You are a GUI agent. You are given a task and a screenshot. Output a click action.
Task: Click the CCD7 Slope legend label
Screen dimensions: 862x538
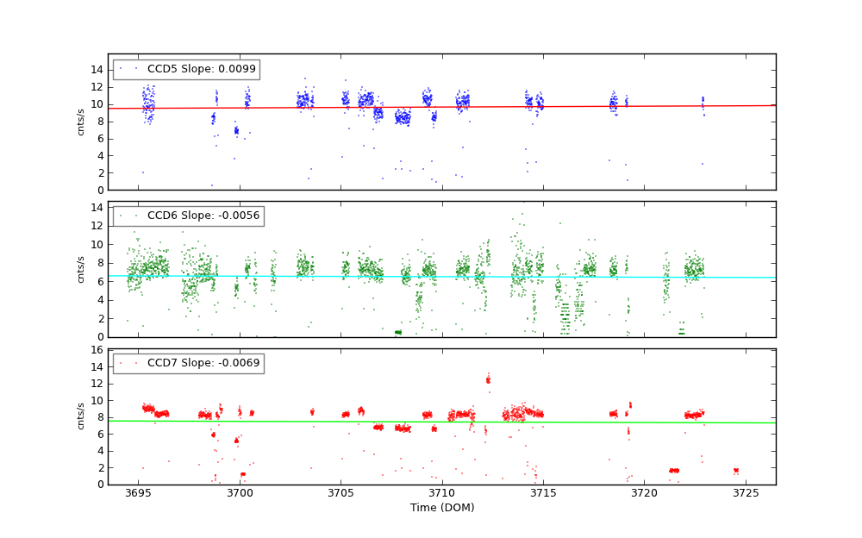pyautogui.click(x=203, y=363)
